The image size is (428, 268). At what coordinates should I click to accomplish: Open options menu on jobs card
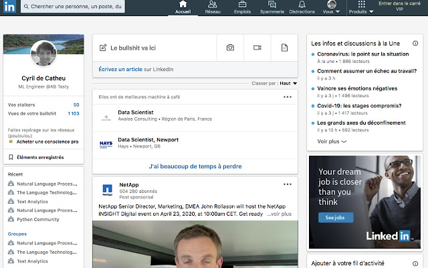point(287,96)
